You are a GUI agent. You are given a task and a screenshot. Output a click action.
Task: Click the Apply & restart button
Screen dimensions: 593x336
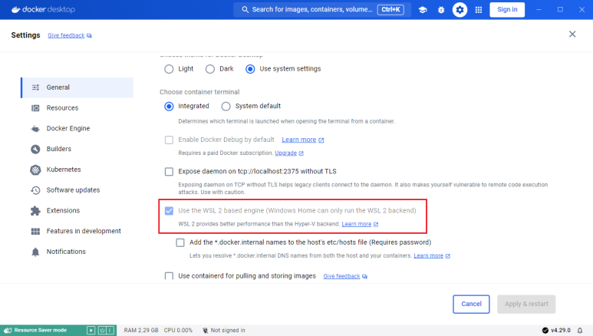[526, 305]
